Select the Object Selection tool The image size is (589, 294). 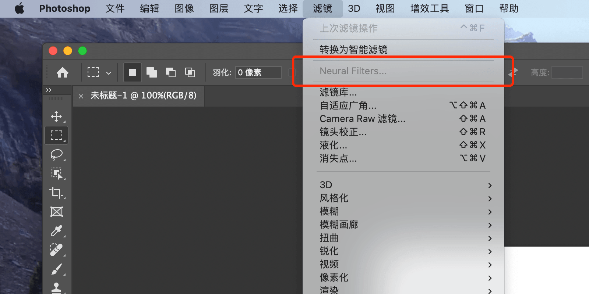click(57, 173)
